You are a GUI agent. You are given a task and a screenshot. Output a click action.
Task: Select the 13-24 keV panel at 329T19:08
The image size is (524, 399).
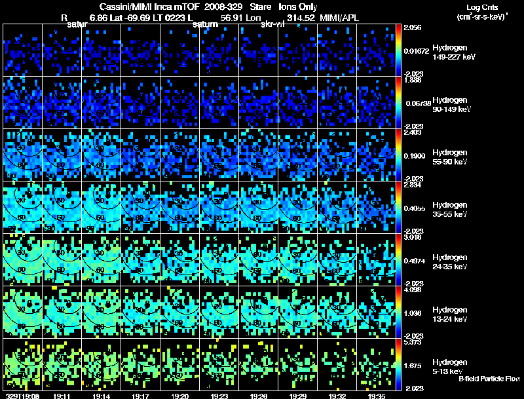point(23,313)
